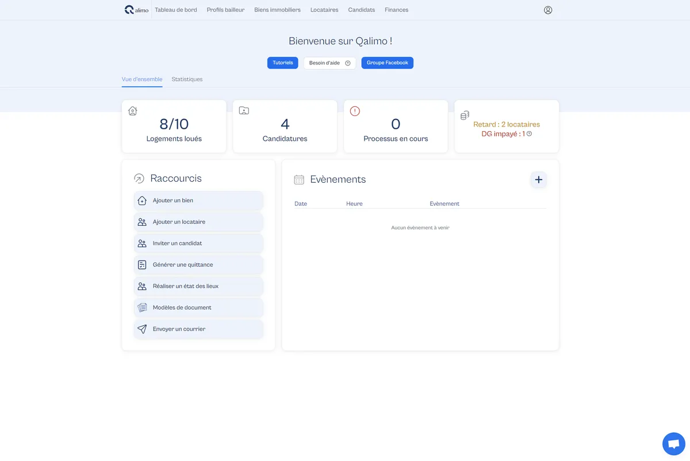Click the house-plus icon of Ajouter un bien

(x=142, y=201)
